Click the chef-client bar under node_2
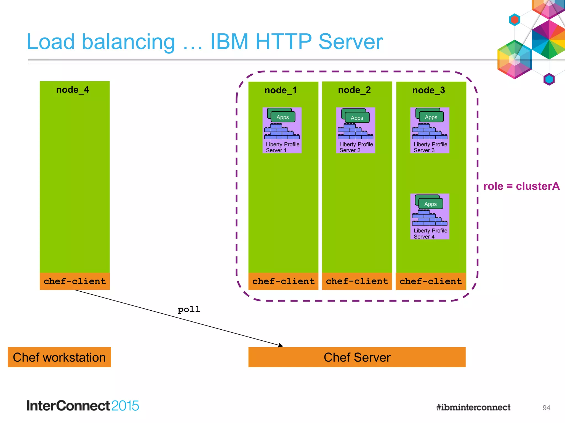The image size is (565, 423). pyautogui.click(x=357, y=281)
